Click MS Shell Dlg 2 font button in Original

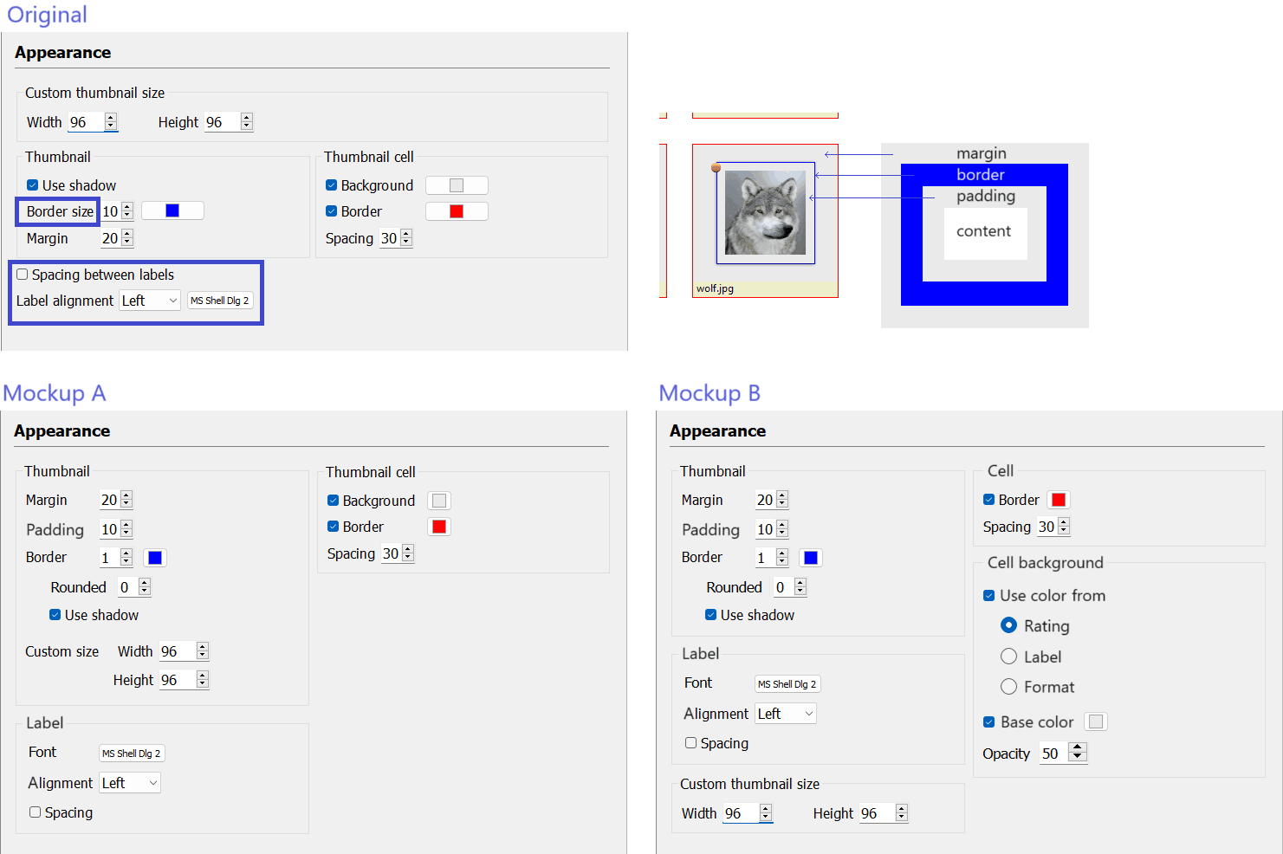click(x=220, y=301)
